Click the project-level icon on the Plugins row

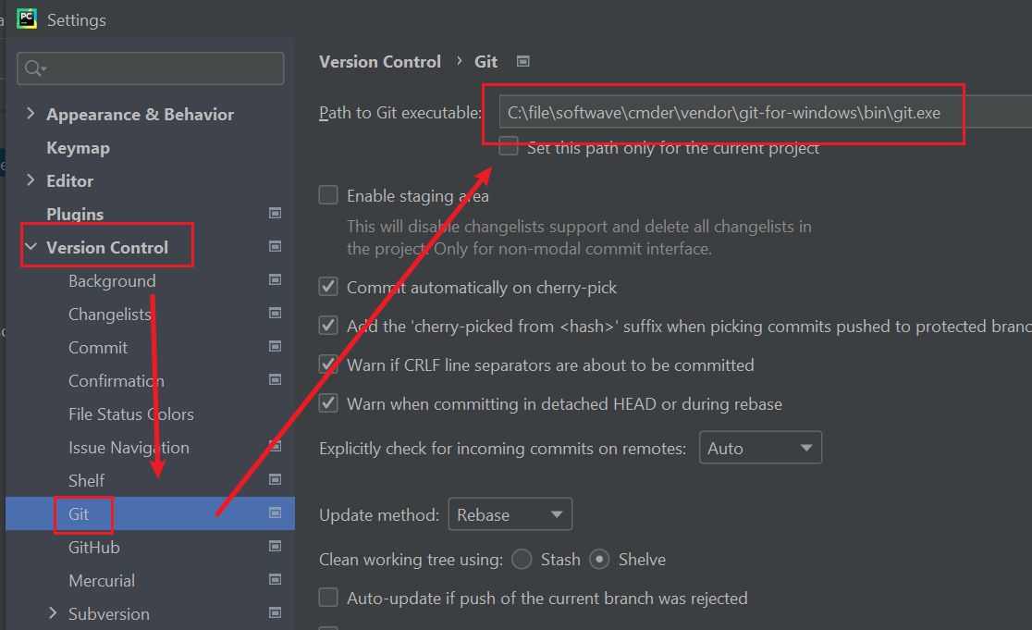click(276, 213)
